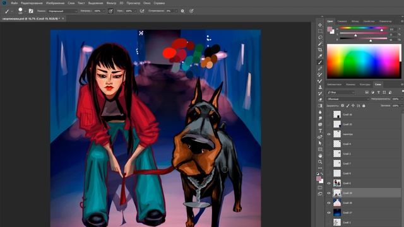Show hidden layer Слой 16
The width and height of the screenshot is (404, 227).
point(329,115)
